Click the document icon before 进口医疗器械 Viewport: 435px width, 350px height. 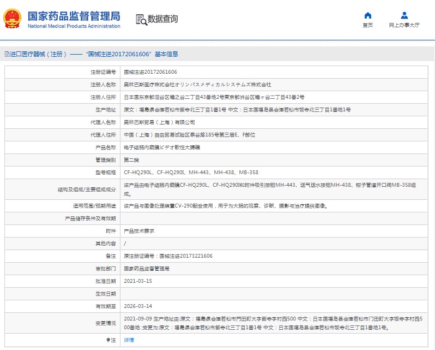7,54
